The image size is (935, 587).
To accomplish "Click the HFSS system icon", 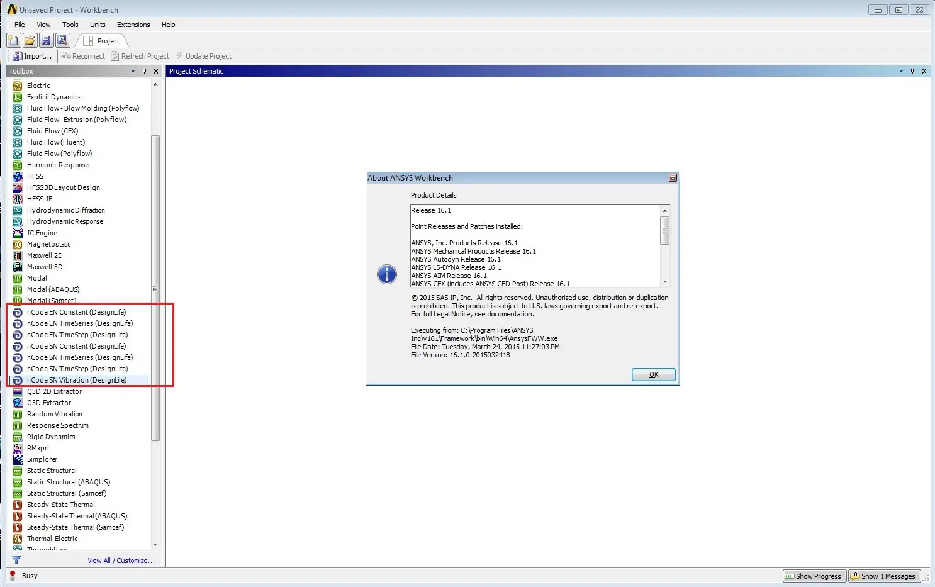I will [18, 176].
